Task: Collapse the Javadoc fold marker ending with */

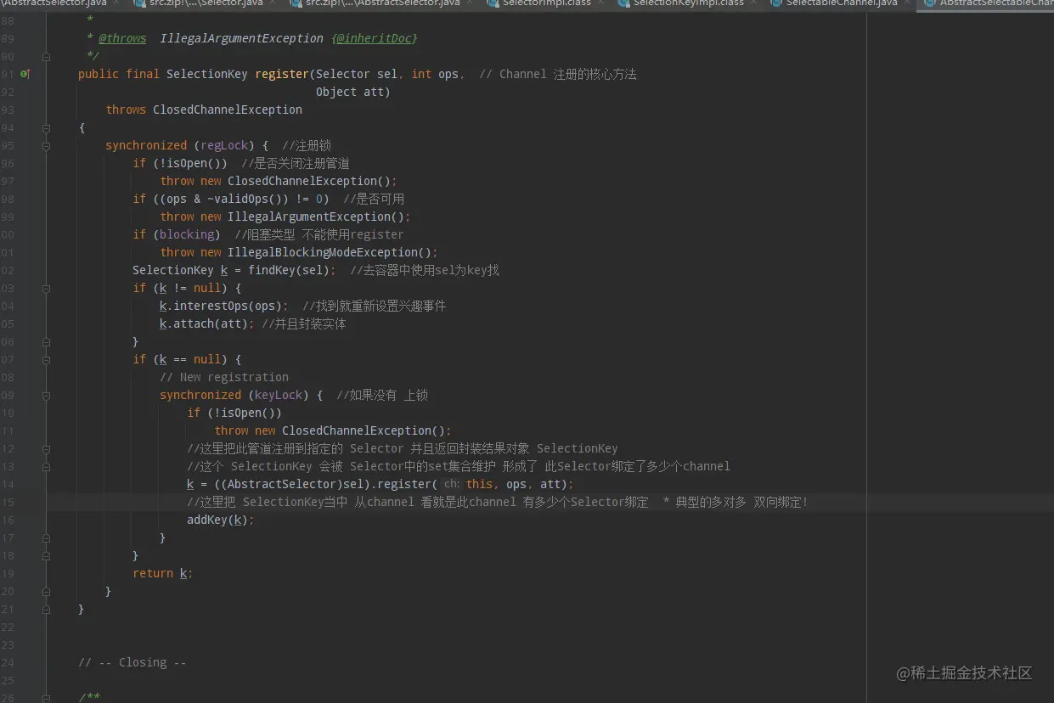Action: pos(47,56)
